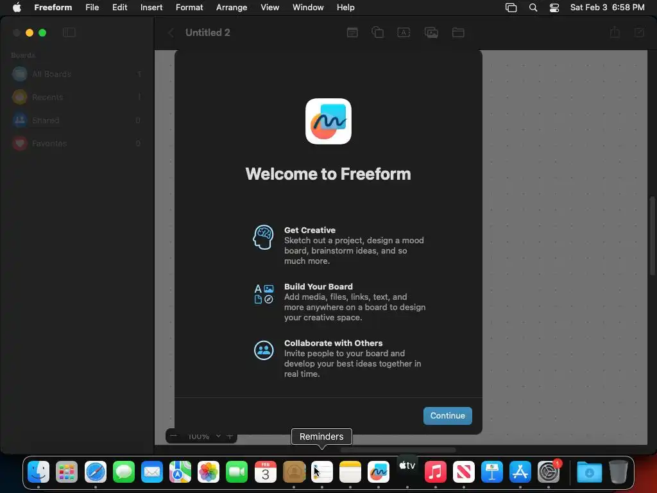Open Calendar from the Dock
Screen dimensions: 657x493
point(265,472)
